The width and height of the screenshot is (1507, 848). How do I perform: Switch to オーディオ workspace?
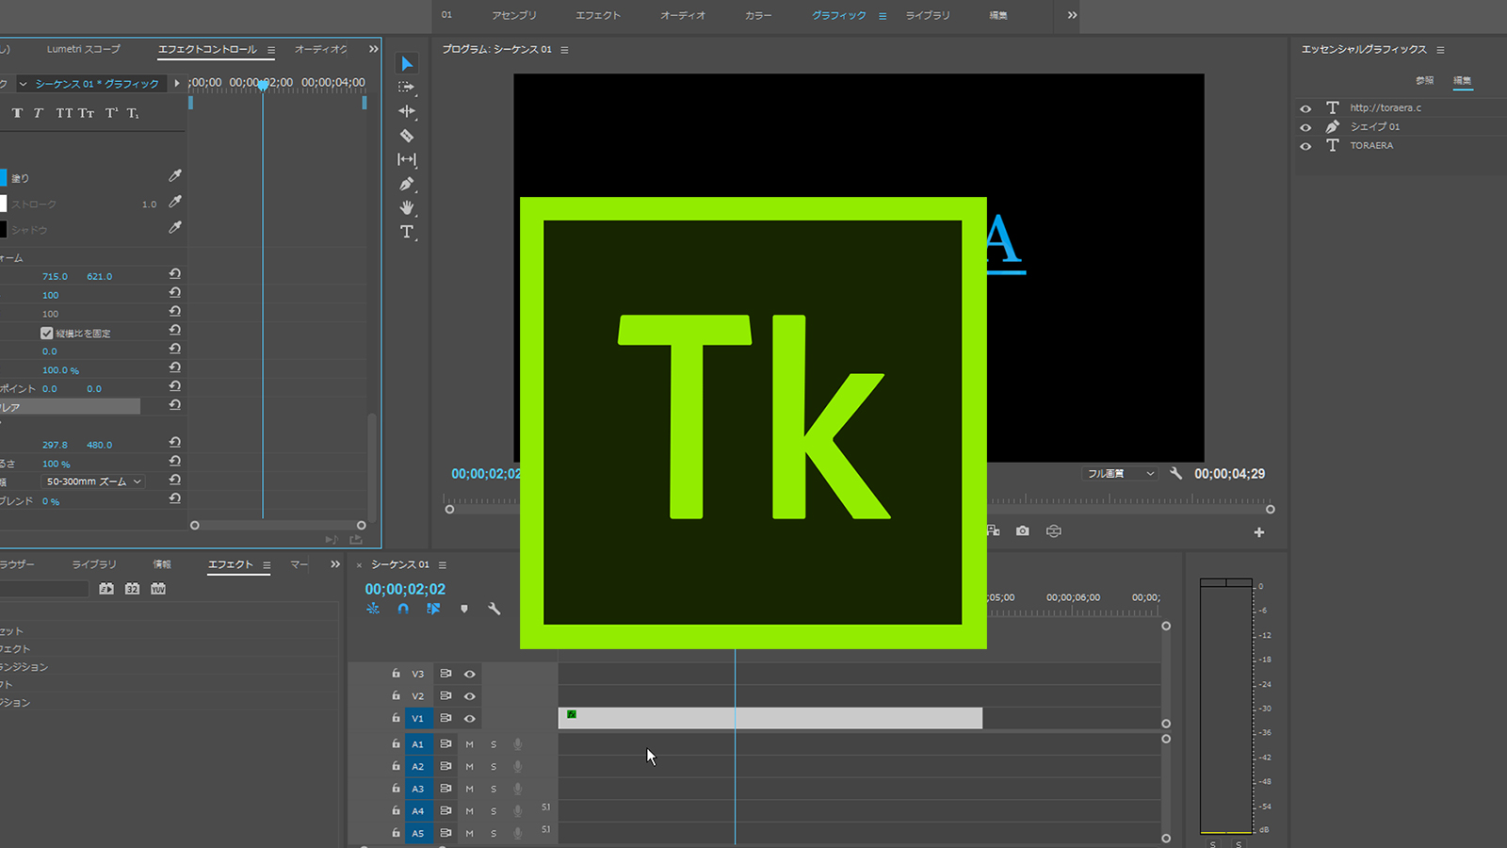(x=683, y=15)
